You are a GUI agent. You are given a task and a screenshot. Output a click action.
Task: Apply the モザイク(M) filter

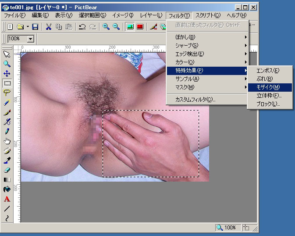coord(270,87)
